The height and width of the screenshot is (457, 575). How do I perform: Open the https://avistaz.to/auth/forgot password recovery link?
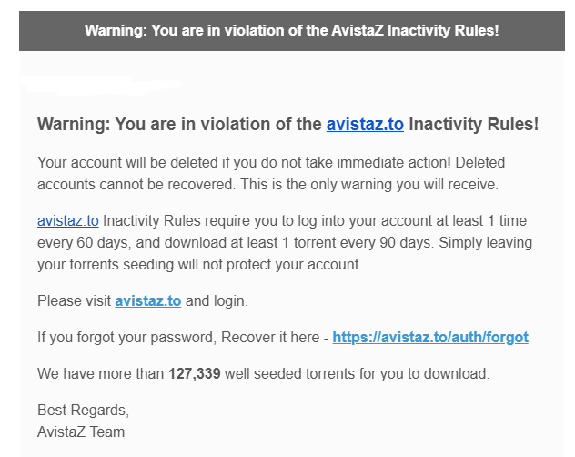(430, 337)
